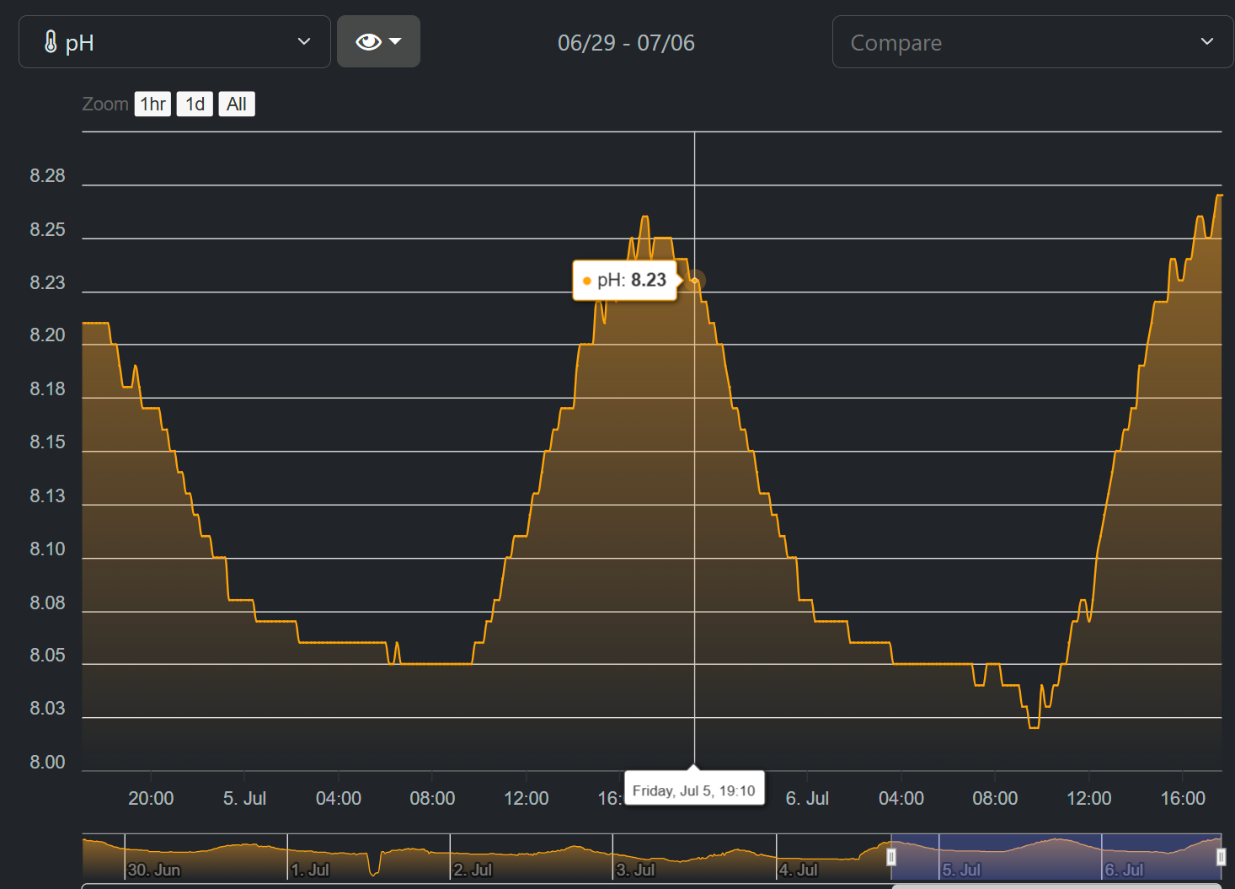Click the highlighted pH 8.23 data point
This screenshot has height=889, width=1235.
695,281
